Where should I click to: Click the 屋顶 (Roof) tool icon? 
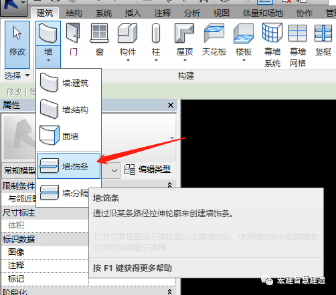(184, 33)
